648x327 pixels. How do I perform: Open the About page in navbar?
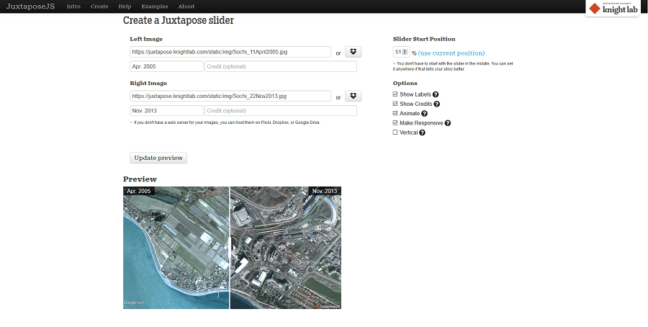[186, 6]
